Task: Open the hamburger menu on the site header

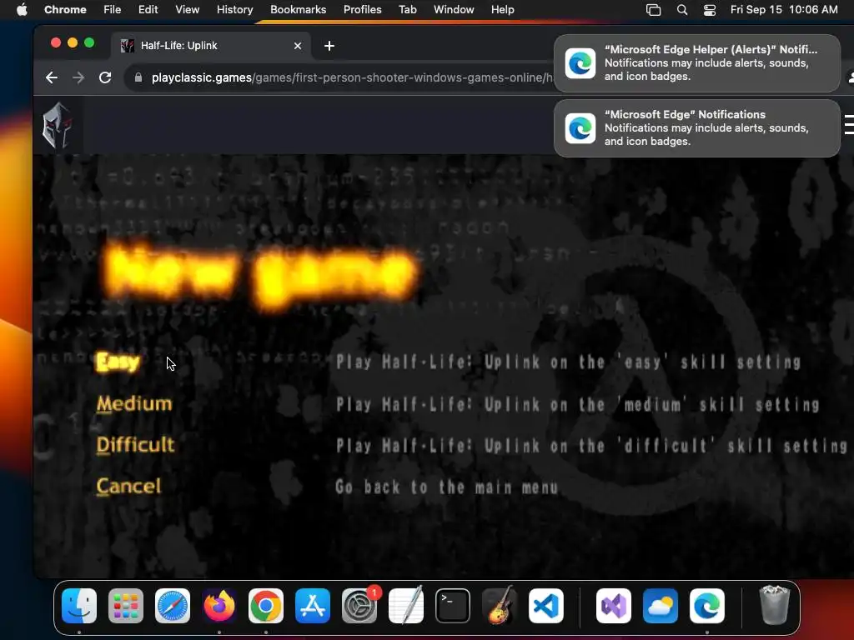Action: tap(848, 124)
